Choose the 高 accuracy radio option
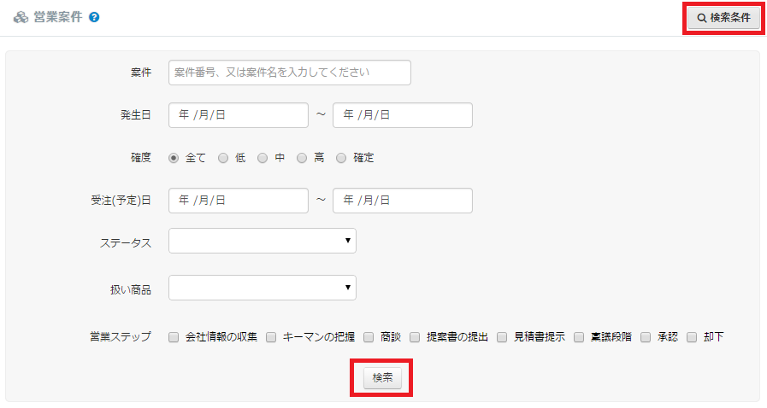This screenshot has width=767, height=408. pyautogui.click(x=302, y=158)
